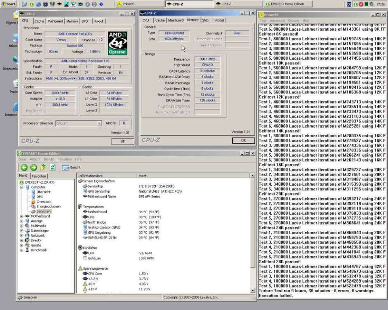This screenshot has width=388, height=310.
Task: Click OK in the CPU-Z Memory window
Action: (243, 140)
